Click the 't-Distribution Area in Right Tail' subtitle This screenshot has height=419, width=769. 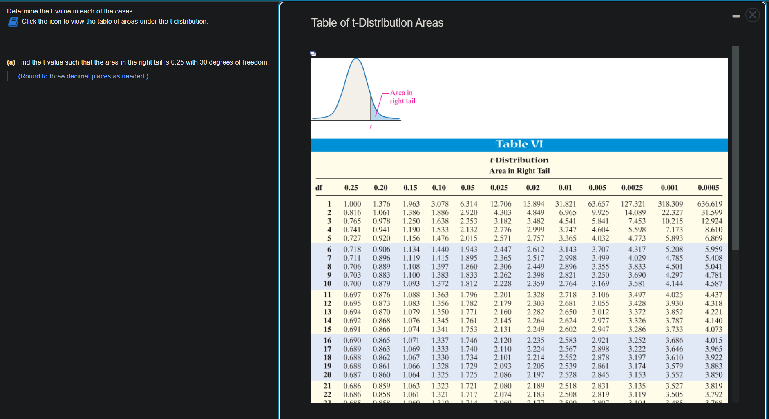519,165
